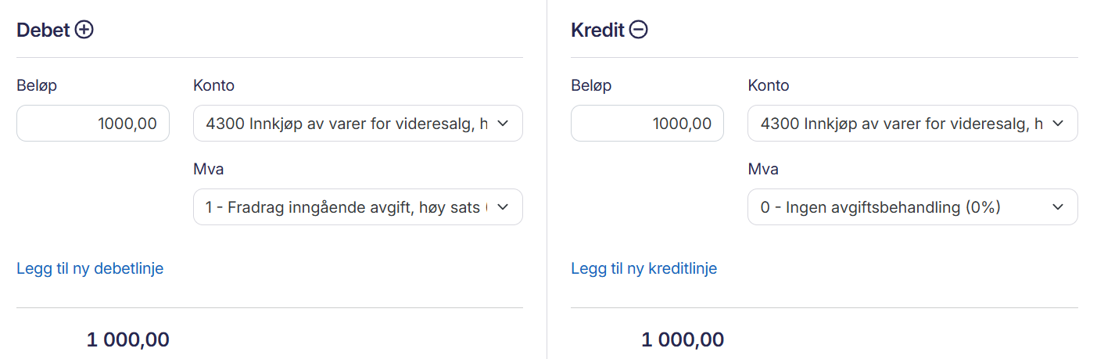Click the Mva label under Kredit

pyautogui.click(x=762, y=170)
